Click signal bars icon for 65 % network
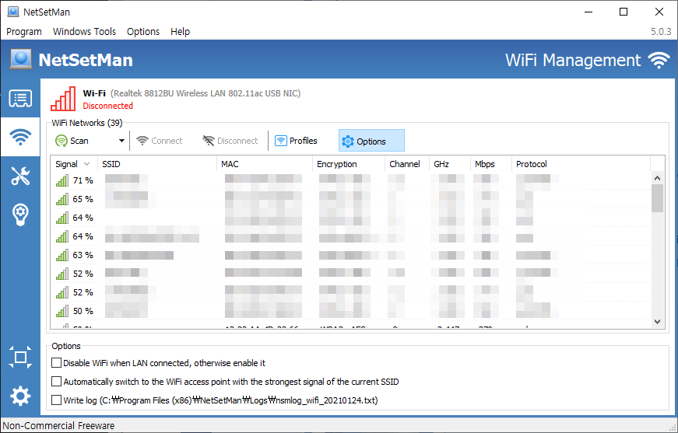Viewport: 678px width, 433px height. (x=61, y=199)
